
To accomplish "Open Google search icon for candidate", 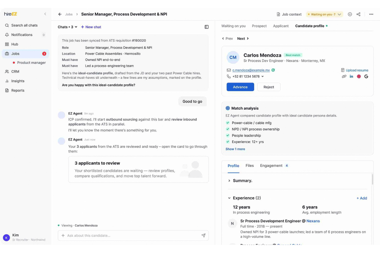I will click(366, 76).
